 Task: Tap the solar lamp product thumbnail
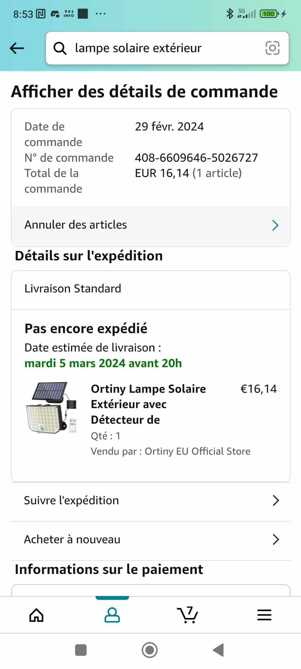click(52, 408)
